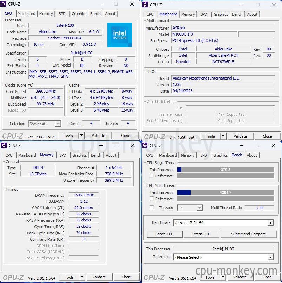Switch to Graphics tab in CPU window

click(79, 14)
